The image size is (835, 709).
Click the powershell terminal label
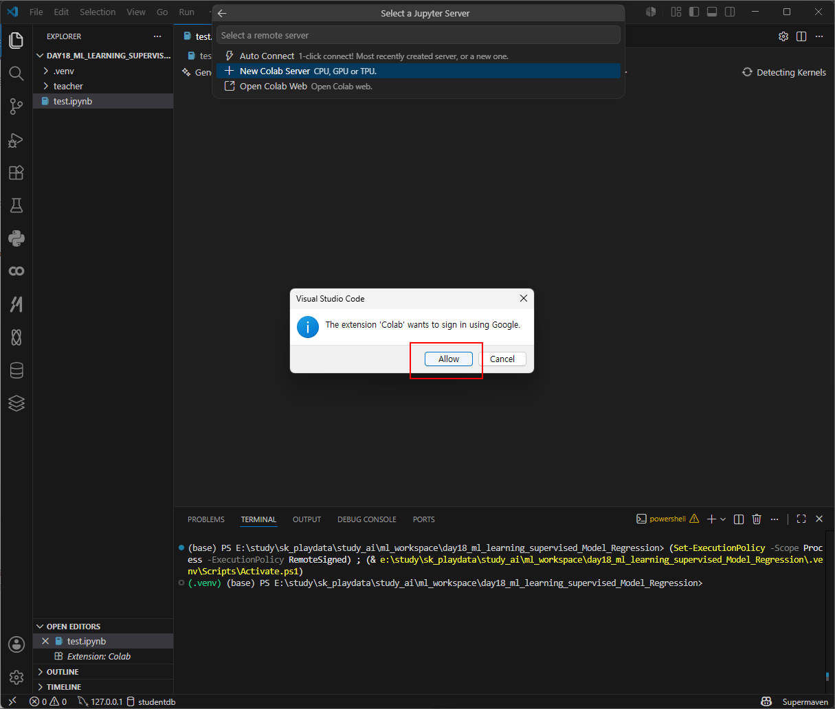click(x=667, y=519)
